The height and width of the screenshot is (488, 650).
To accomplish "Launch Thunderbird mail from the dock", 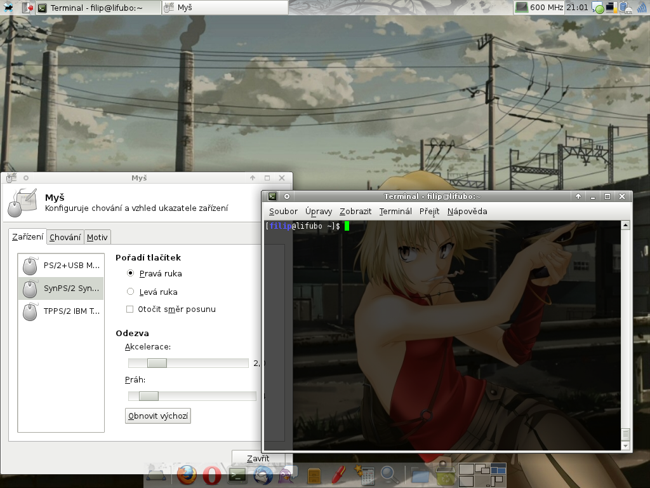I will click(x=263, y=475).
